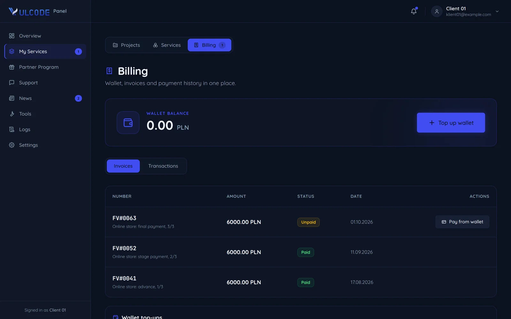The width and height of the screenshot is (511, 319).
Task: Click the Tools icon in sidebar
Action: coord(12,114)
